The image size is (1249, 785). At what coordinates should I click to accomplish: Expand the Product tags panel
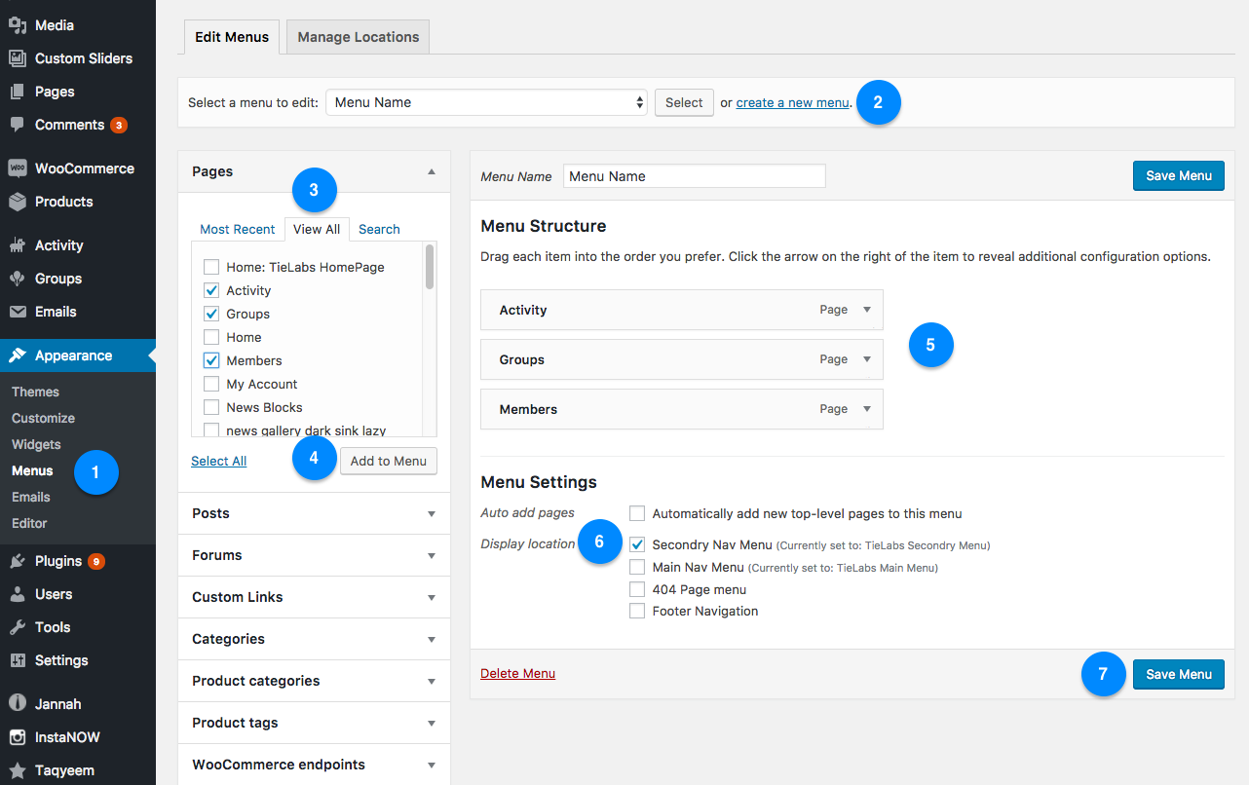click(314, 723)
